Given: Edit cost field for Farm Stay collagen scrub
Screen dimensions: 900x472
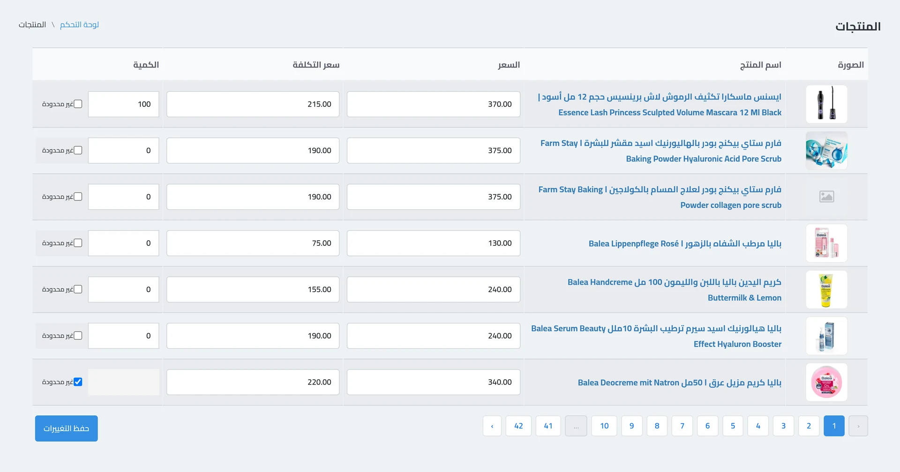Looking at the screenshot, I should pyautogui.click(x=253, y=197).
